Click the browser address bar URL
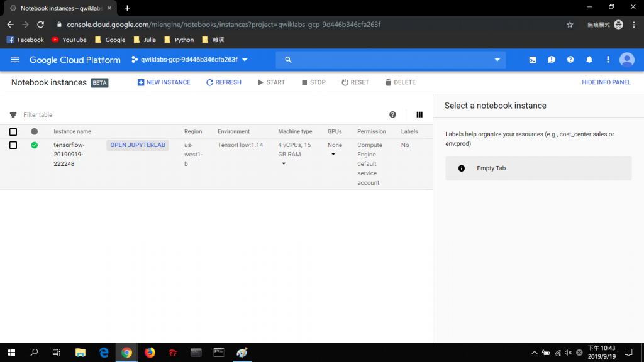The width and height of the screenshot is (644, 362). [x=223, y=25]
